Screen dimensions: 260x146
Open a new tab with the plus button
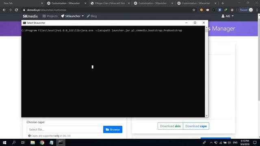pos(223,3)
